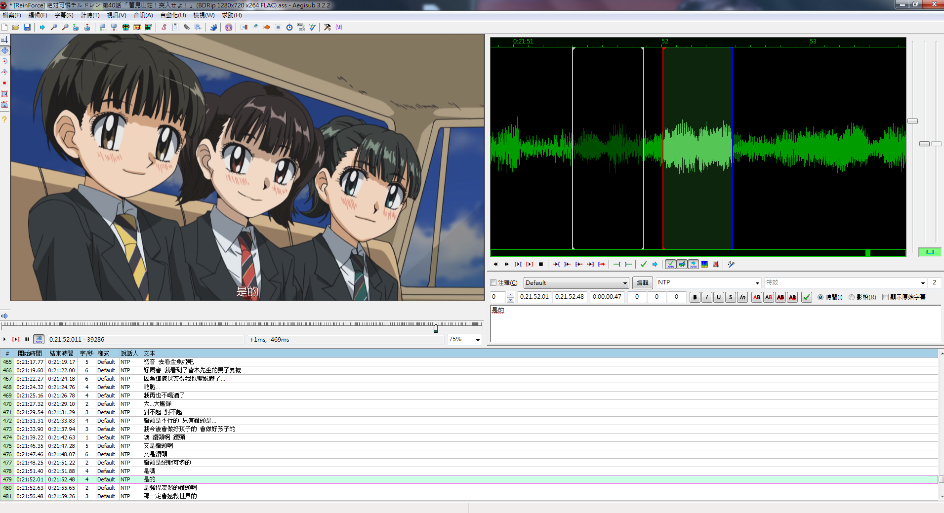Open the Automation manager icon
Image resolution: width=944 pixels, height=513 pixels.
point(213,27)
